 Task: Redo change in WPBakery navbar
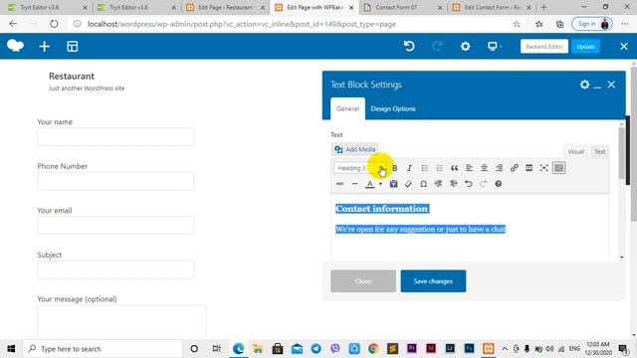(x=437, y=47)
